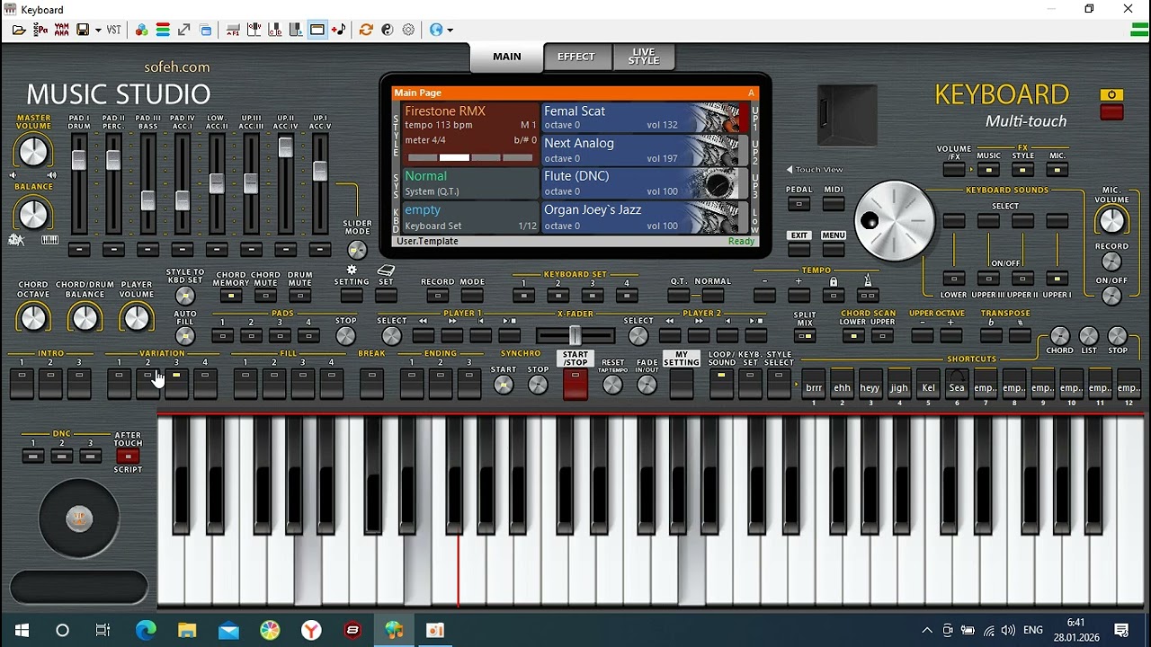Open the Mail app from the taskbar
This screenshot has height=647, width=1151.
tap(228, 630)
